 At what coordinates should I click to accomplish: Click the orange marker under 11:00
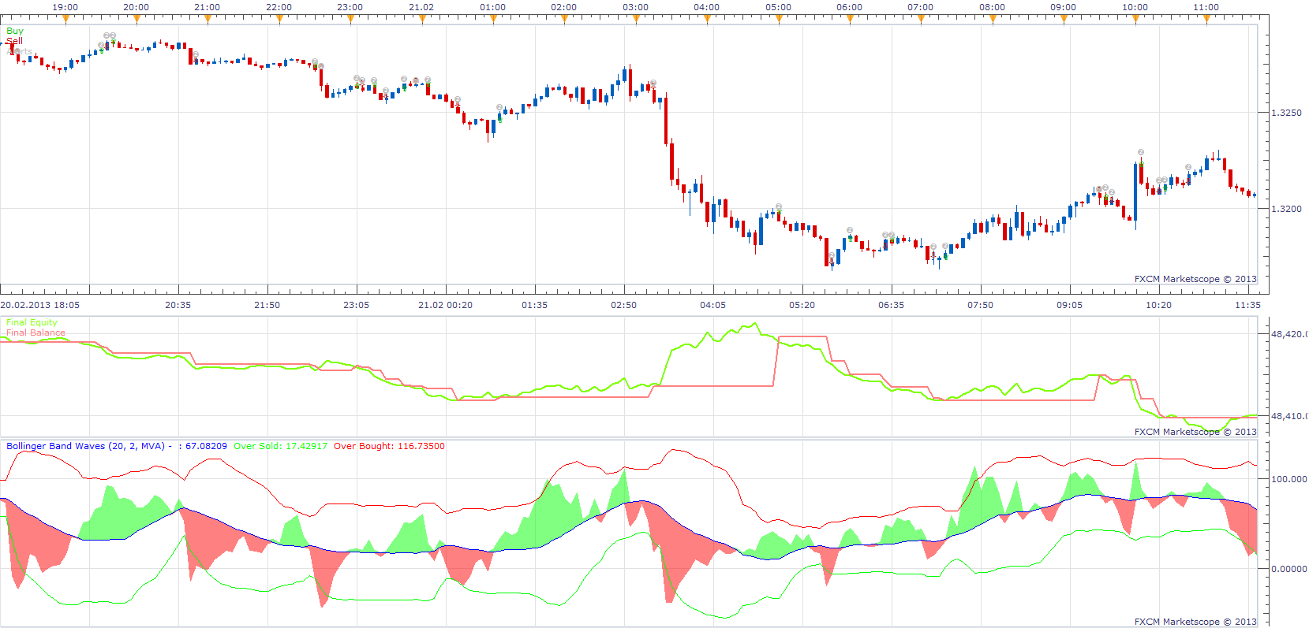click(x=1206, y=20)
